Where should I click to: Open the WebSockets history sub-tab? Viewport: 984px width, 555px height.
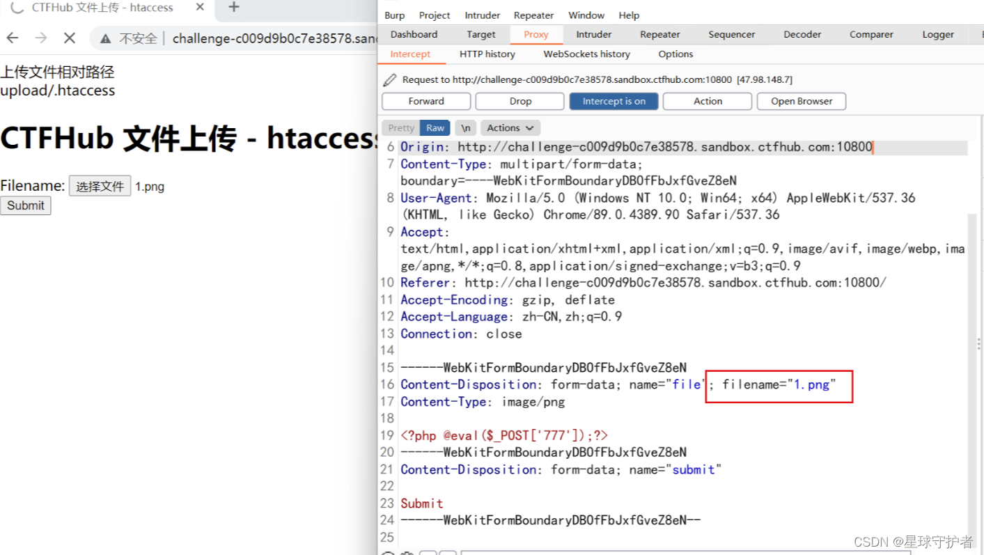(x=586, y=54)
